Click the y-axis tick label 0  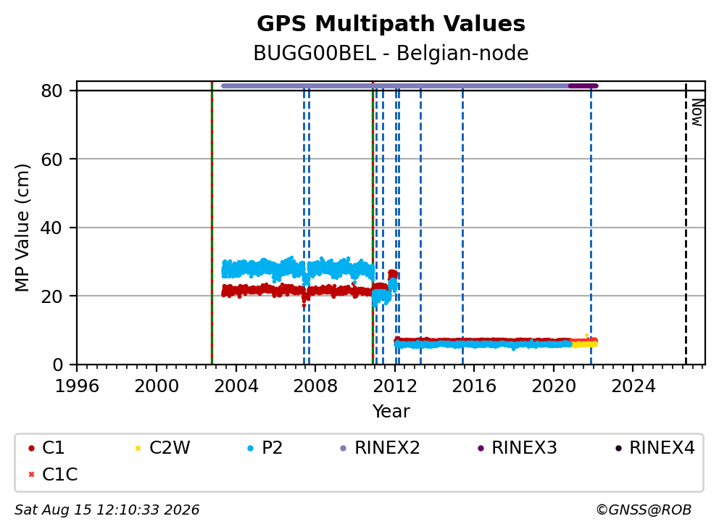pos(57,365)
